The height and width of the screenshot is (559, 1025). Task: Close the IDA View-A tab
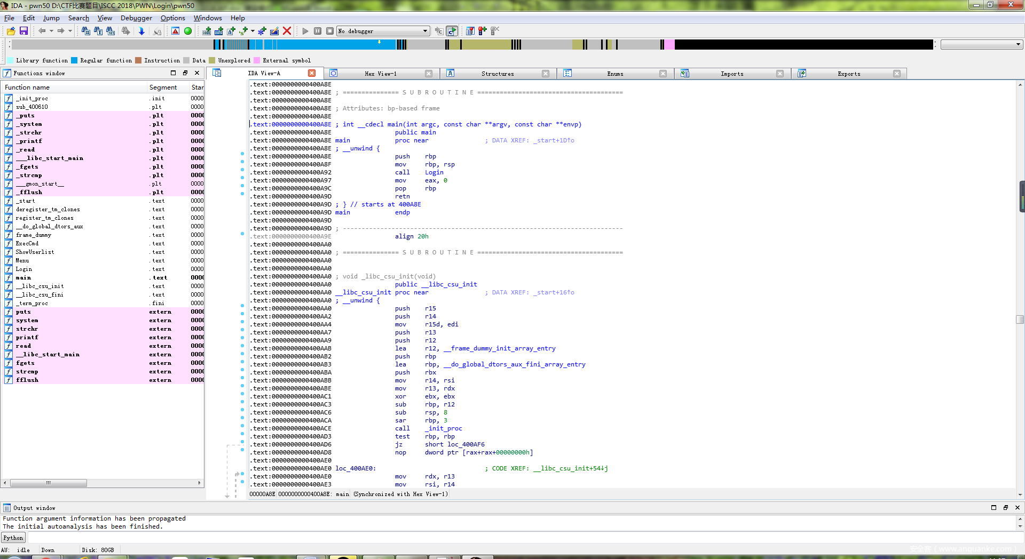pos(312,73)
